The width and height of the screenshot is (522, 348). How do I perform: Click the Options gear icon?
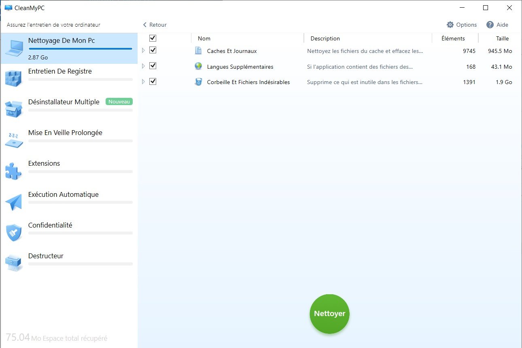[450, 25]
